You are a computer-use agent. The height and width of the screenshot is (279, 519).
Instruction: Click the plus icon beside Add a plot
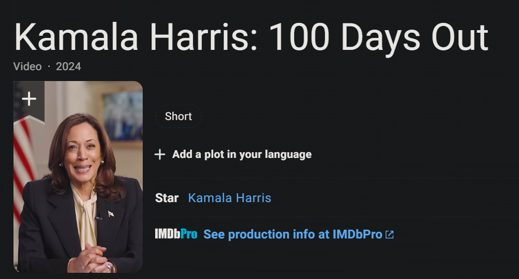(x=160, y=154)
